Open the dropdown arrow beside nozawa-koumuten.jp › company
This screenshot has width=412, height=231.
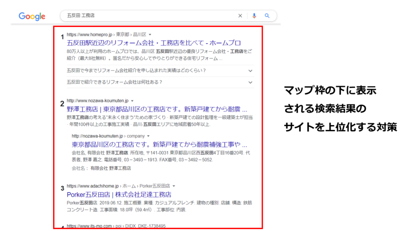(x=148, y=136)
